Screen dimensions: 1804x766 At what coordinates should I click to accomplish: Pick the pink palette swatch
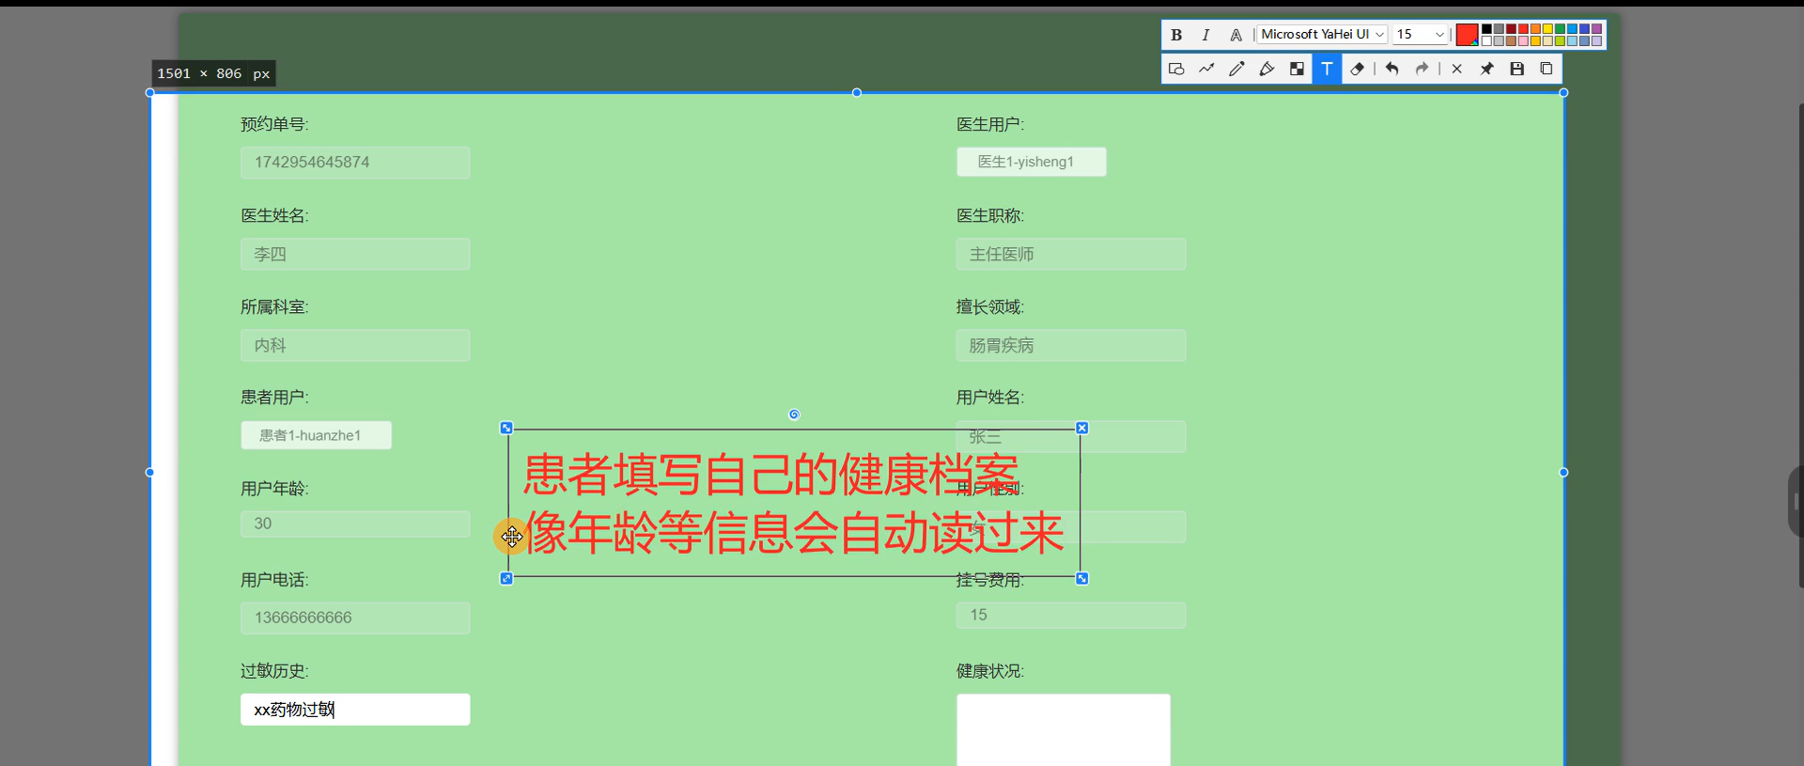1523,40
